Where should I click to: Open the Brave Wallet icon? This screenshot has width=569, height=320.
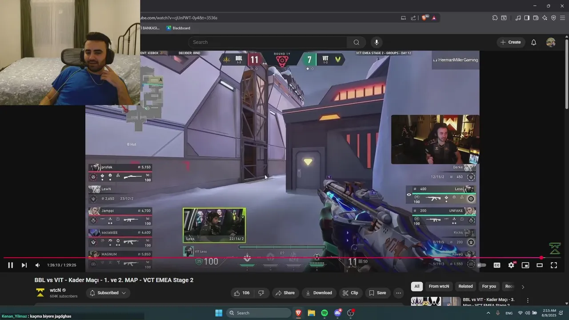click(536, 18)
